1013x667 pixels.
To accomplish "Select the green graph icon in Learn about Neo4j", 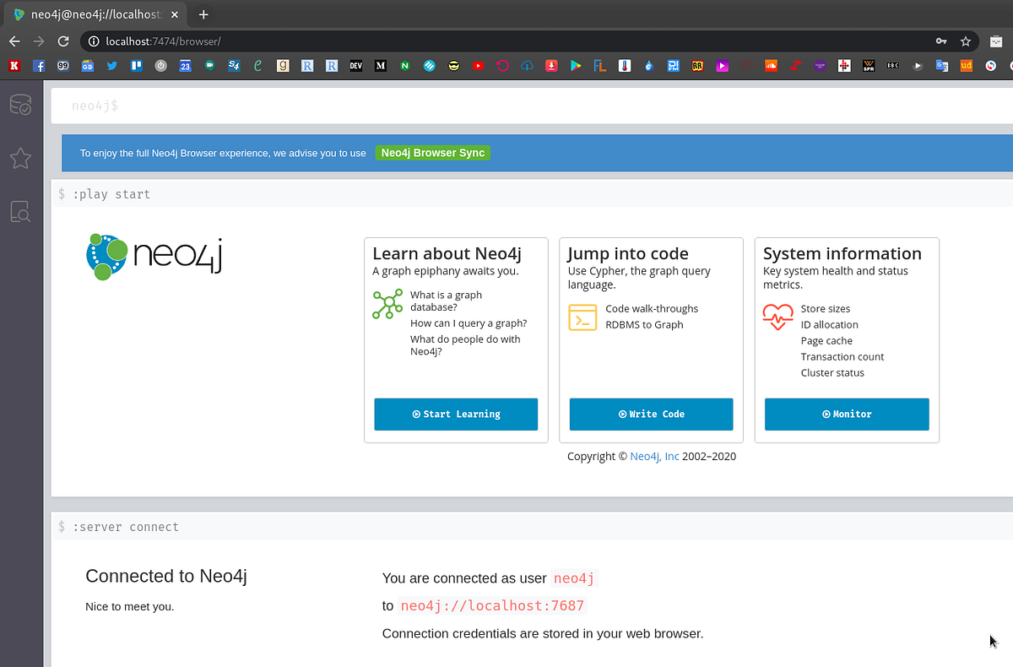I will coord(387,305).
